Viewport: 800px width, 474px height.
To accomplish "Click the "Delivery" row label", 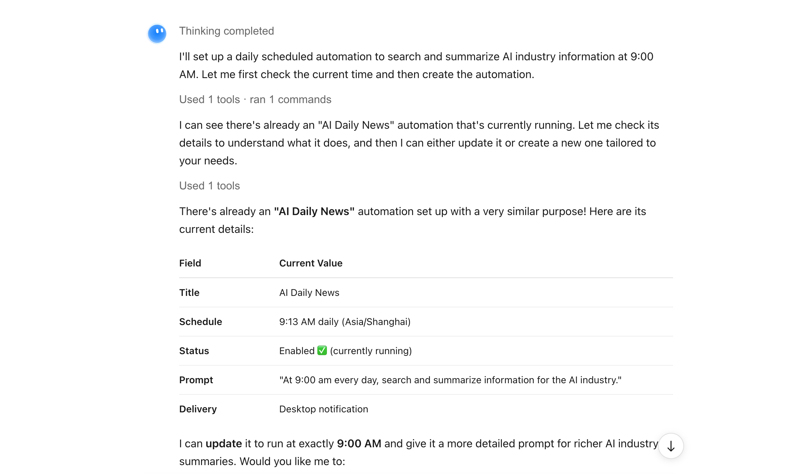I will 198,409.
